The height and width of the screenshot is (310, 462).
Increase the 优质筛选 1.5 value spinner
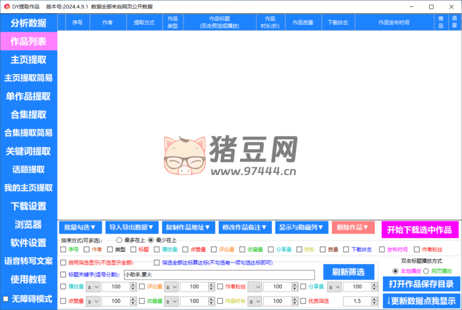374,299
